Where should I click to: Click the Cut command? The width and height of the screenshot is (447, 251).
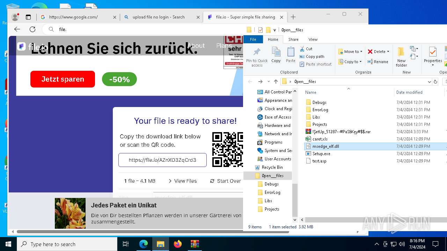point(306,49)
